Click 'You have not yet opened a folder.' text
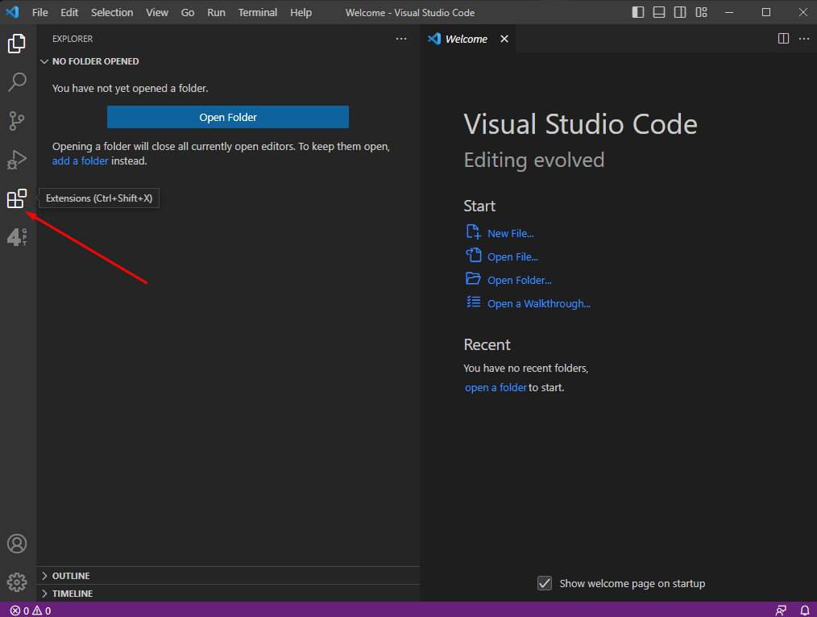The height and width of the screenshot is (617, 817). 131,89
